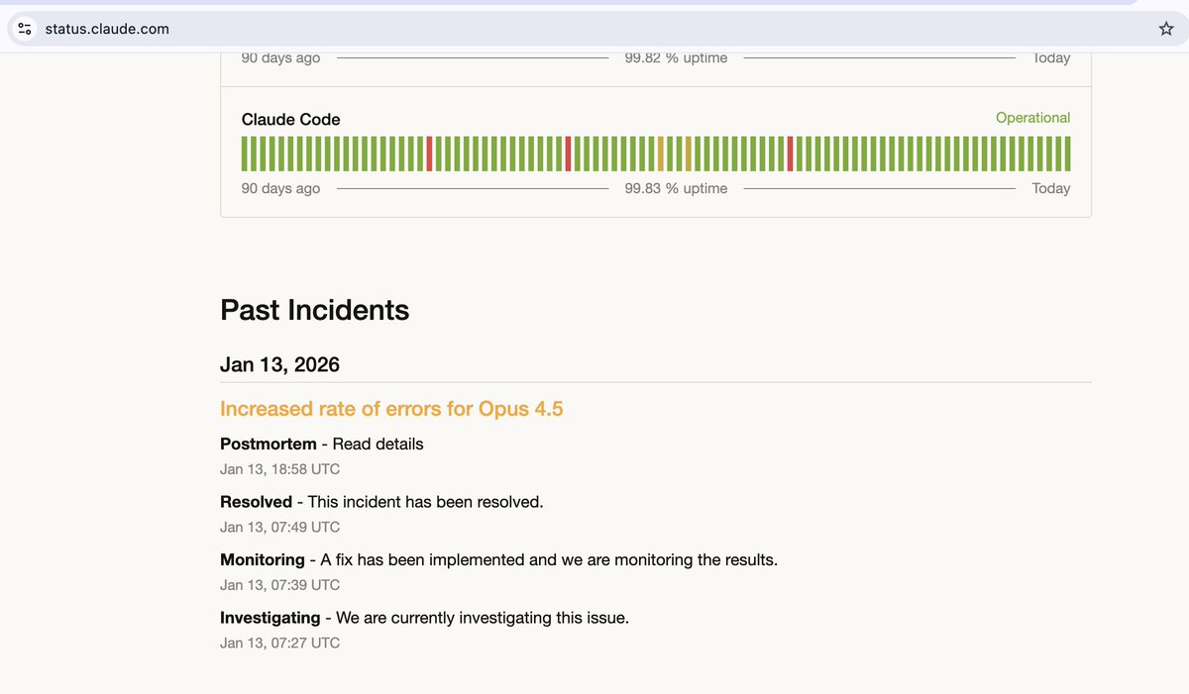Screen dimensions: 1189x694
Task: Click the 'Jan 13, 07:49 UTC' timestamp
Action: [x=279, y=527]
